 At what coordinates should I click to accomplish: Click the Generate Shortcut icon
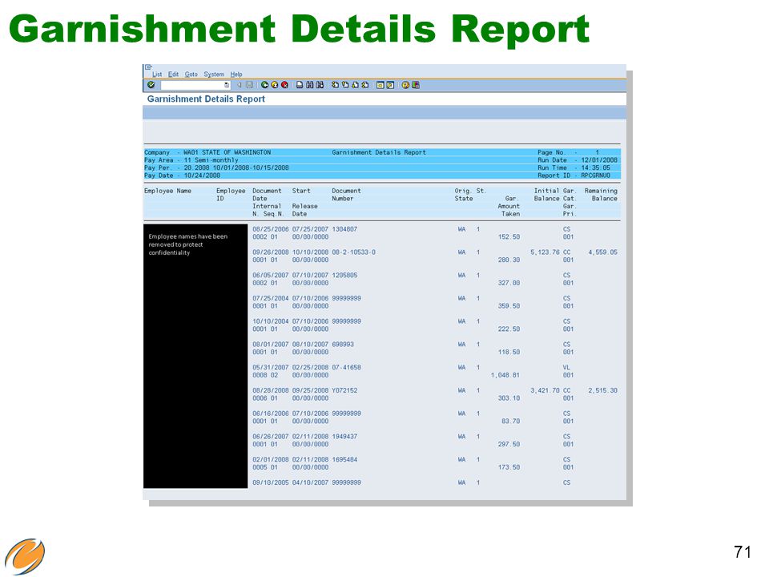pos(390,85)
